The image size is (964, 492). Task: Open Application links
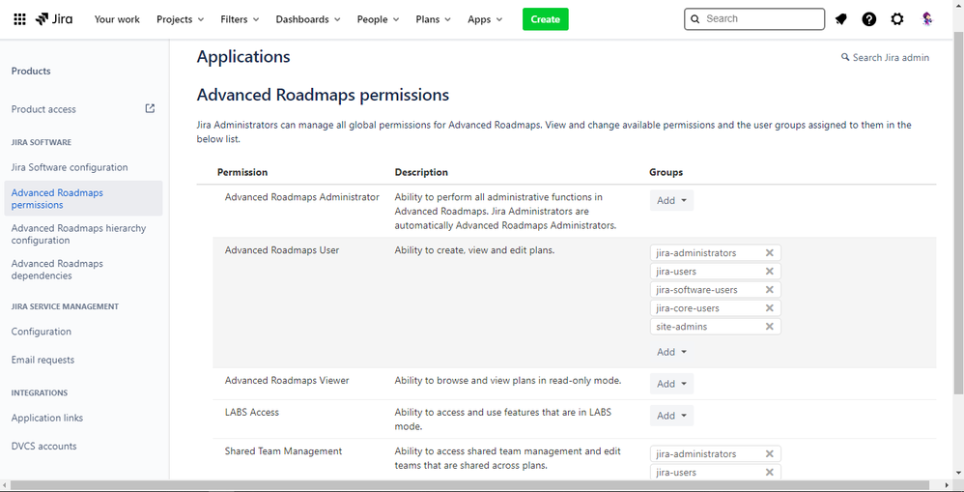(x=46, y=418)
